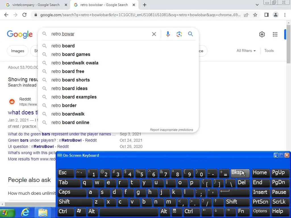Screen dimensions: 291x218
Task: Tap the letter 'b' key
Action: click(x=146, y=202)
